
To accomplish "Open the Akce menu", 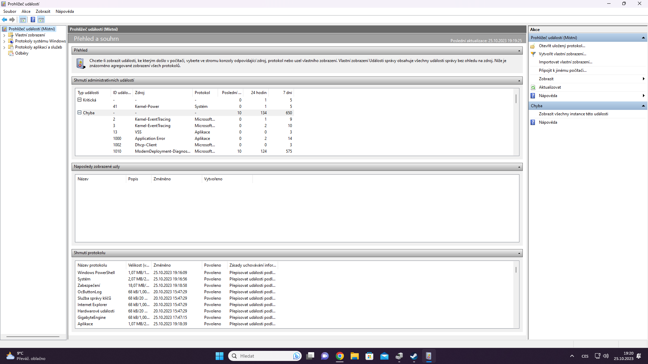I will pyautogui.click(x=26, y=11).
